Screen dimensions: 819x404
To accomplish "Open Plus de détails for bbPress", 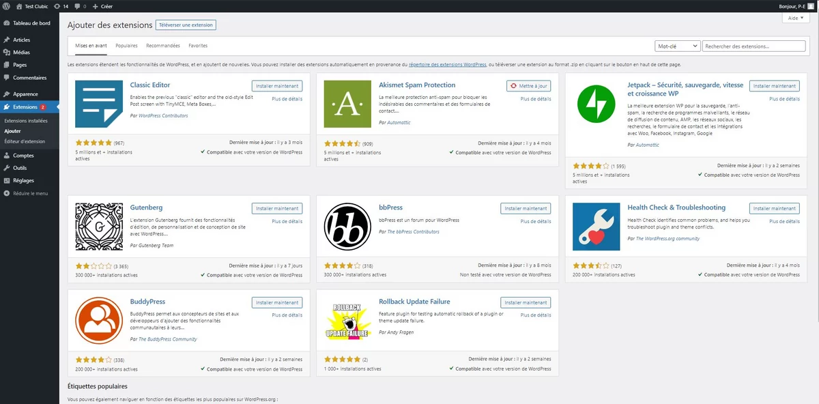I will coord(536,221).
